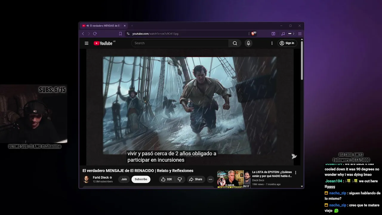The image size is (382, 215).
Task: Subscribe to Farid Dieck channel
Action: [141, 179]
